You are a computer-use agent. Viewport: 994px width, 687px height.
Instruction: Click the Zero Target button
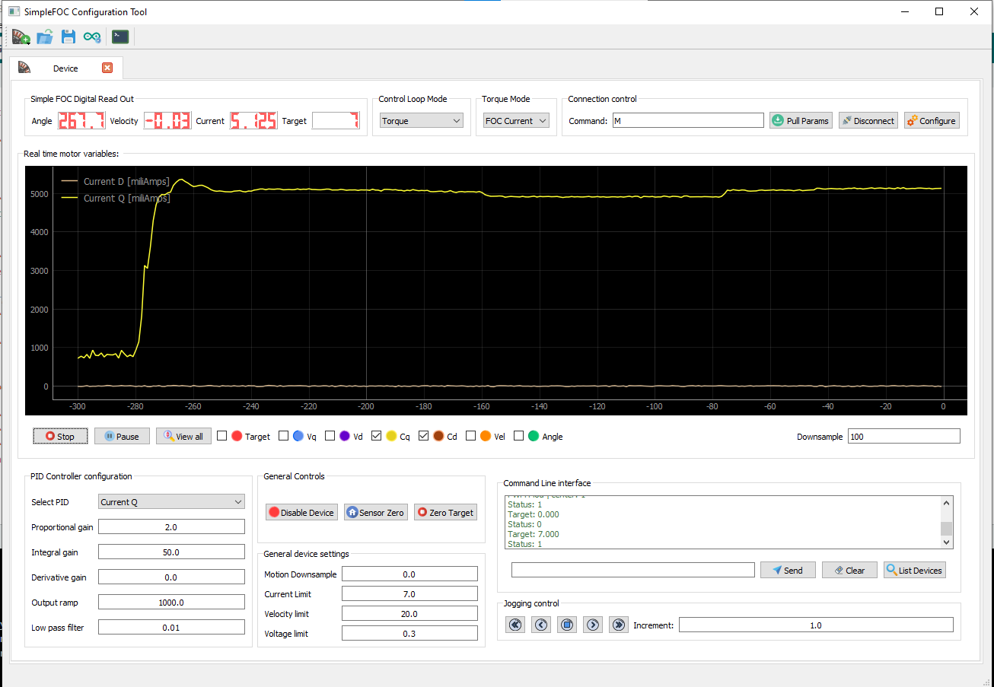(445, 512)
